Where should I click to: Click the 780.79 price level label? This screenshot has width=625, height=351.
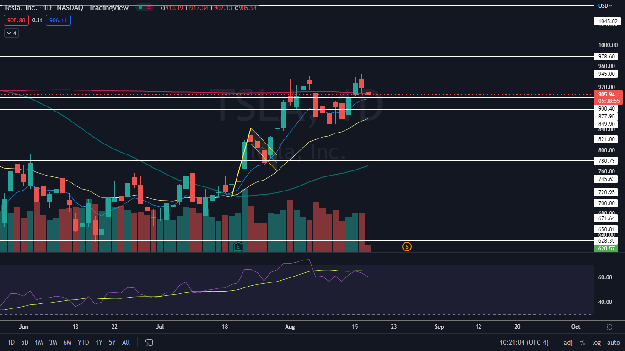pyautogui.click(x=607, y=161)
